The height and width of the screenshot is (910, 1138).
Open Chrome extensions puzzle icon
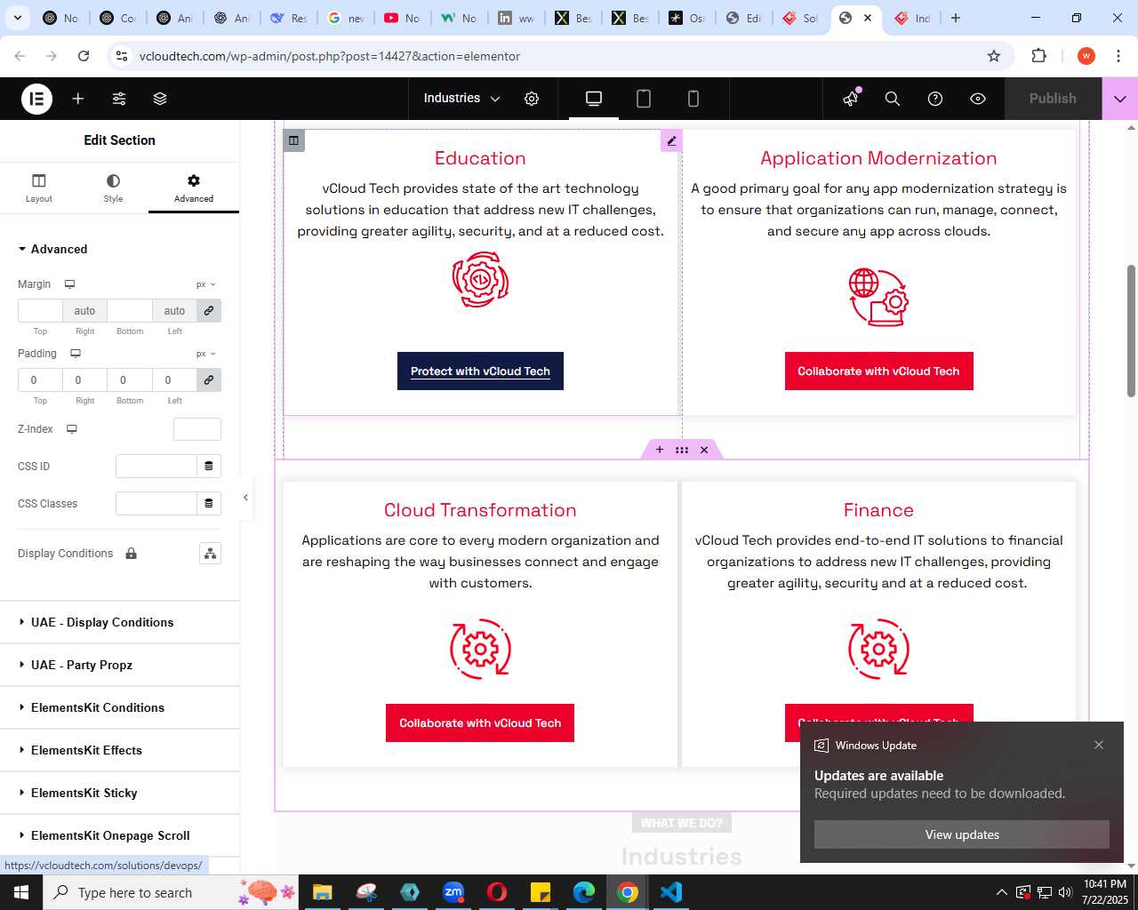coord(1038,56)
